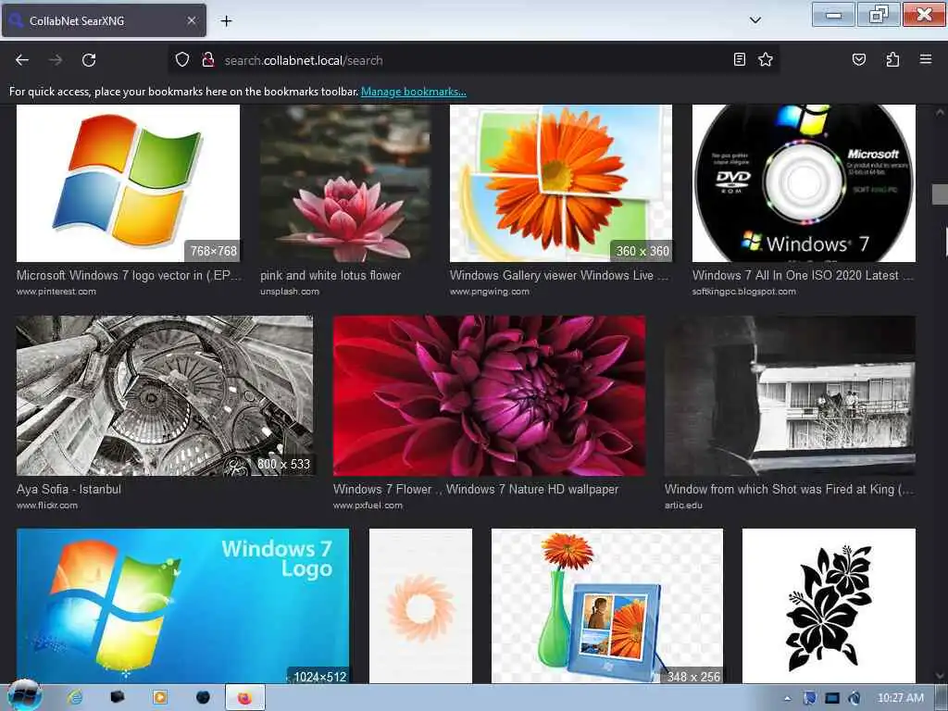This screenshot has width=948, height=711.
Task: Open the Windows Start menu orb
Action: (24, 696)
